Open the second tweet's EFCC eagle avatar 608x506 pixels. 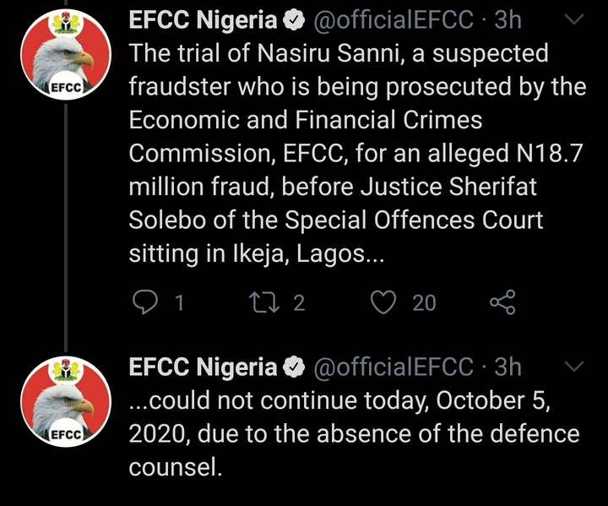66,401
